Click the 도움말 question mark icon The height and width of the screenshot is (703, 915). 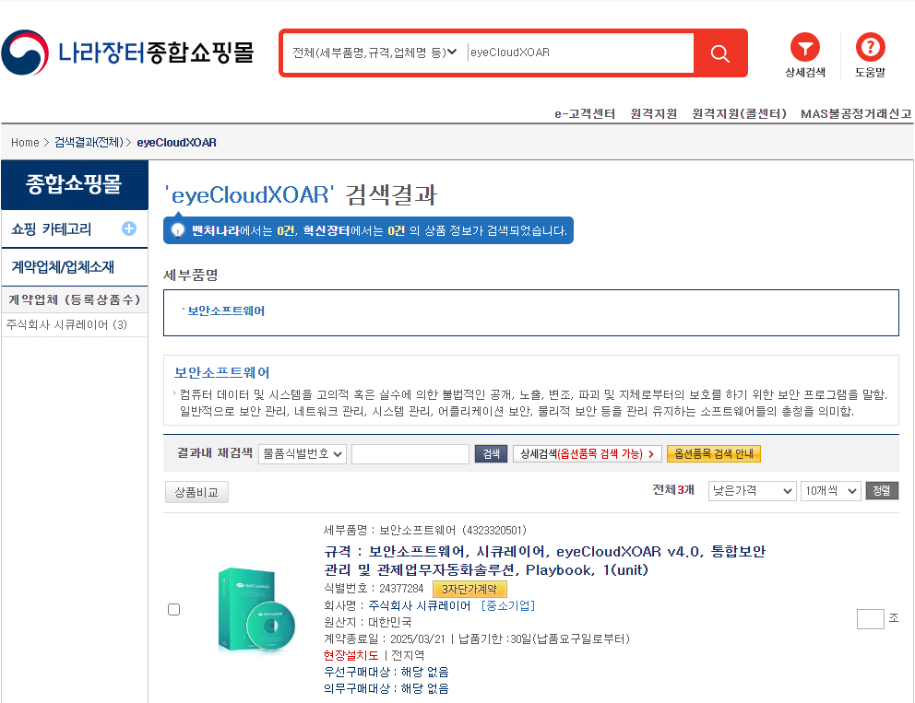click(x=869, y=48)
